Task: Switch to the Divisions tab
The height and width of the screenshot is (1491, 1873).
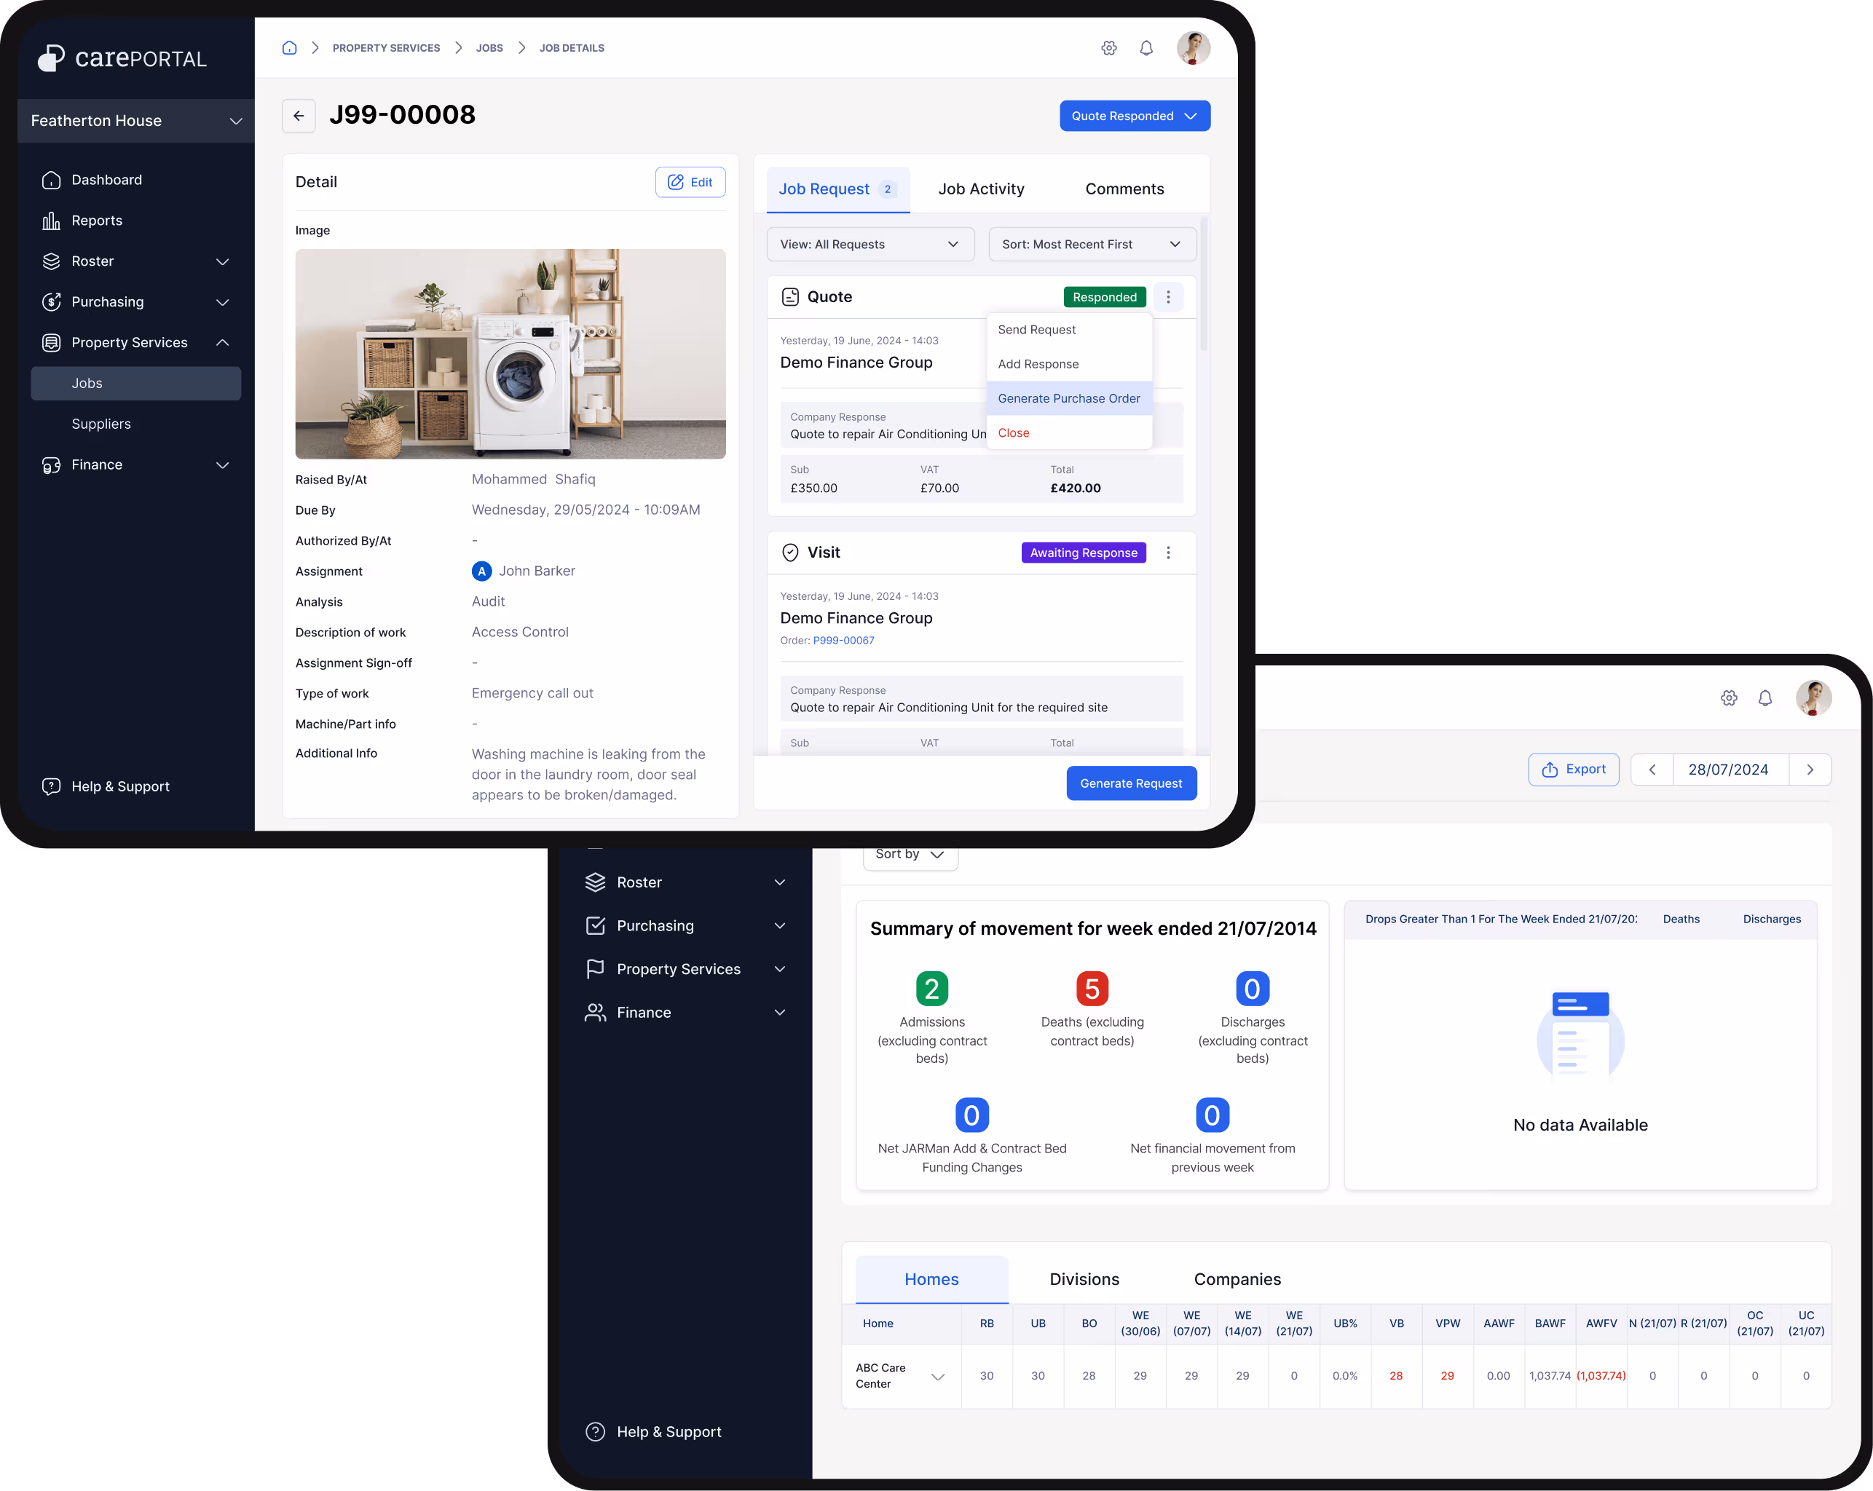Action: click(1084, 1279)
